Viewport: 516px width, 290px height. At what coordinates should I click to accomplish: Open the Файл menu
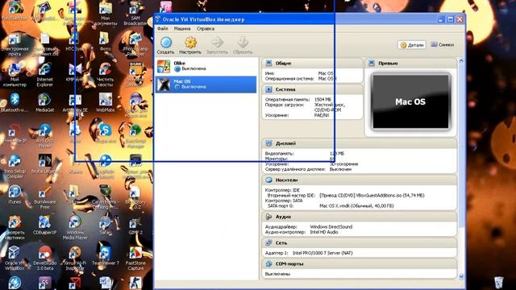pos(163,29)
